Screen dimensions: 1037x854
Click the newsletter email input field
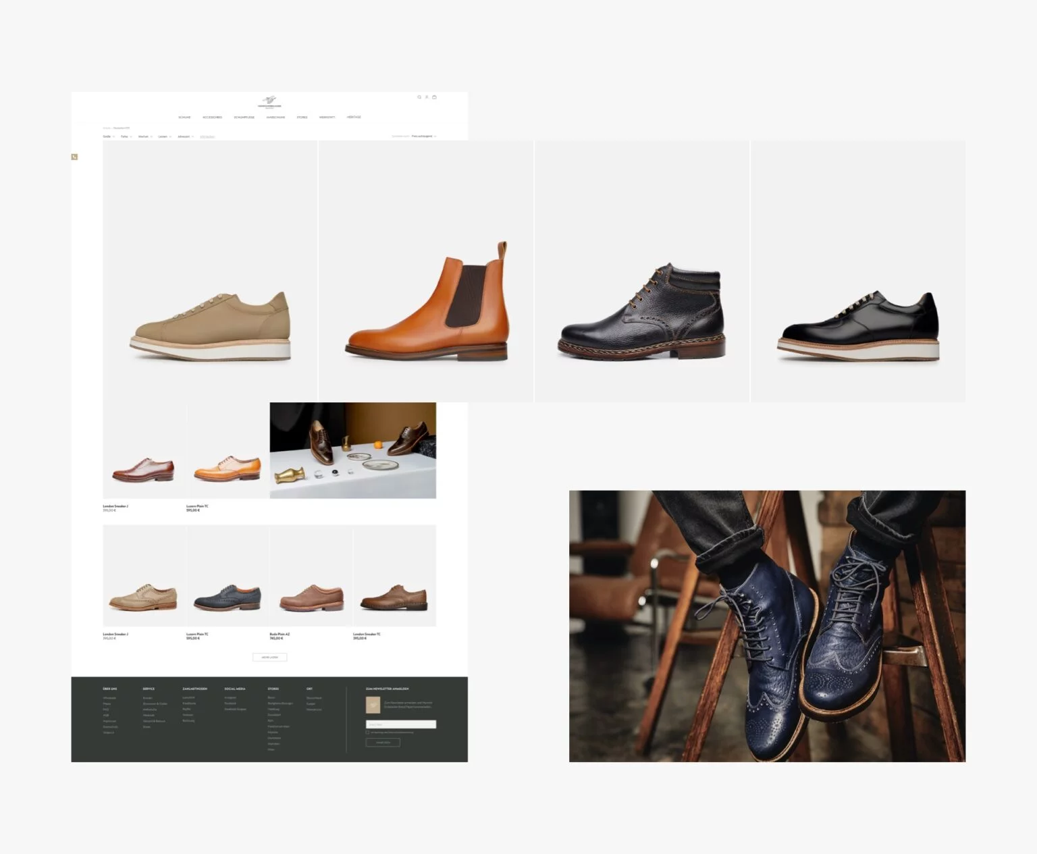[401, 724]
